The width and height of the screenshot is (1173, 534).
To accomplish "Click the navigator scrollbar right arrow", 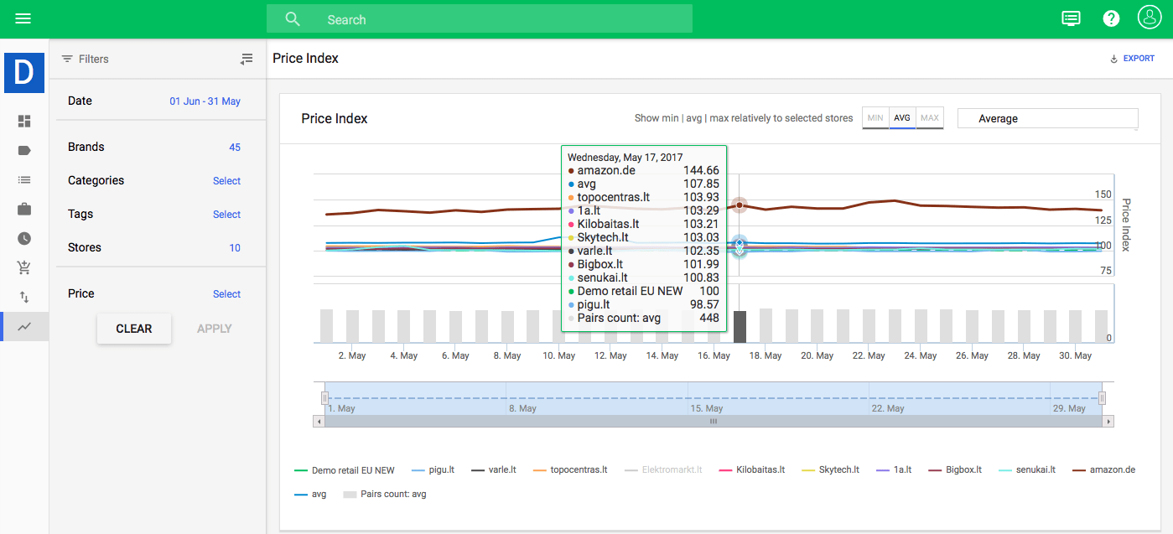I will (x=1108, y=422).
